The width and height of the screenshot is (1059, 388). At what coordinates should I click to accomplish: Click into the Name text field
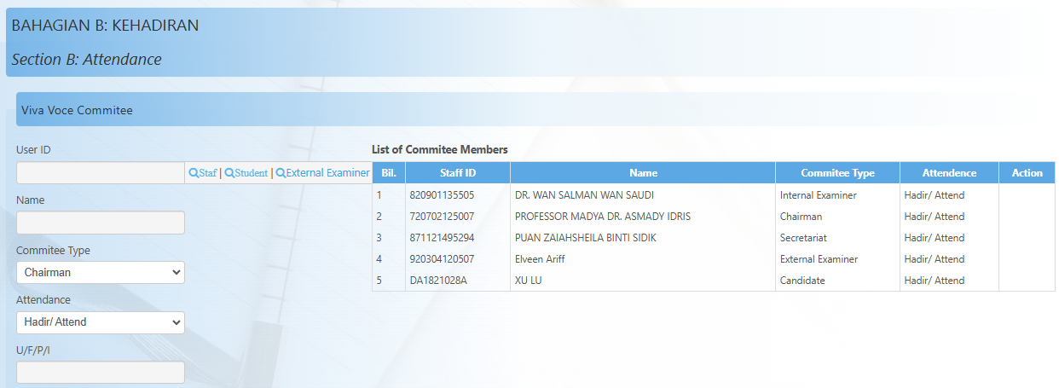point(101,223)
